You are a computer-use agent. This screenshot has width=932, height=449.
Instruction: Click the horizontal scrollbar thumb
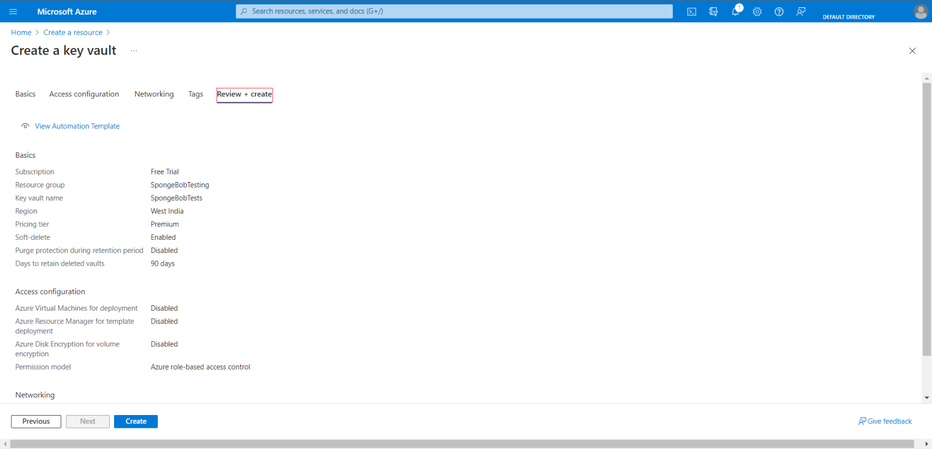click(x=464, y=444)
